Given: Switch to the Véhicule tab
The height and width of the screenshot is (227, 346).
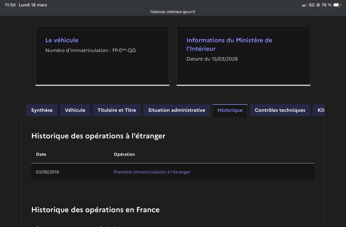Looking at the screenshot, I should coord(75,110).
